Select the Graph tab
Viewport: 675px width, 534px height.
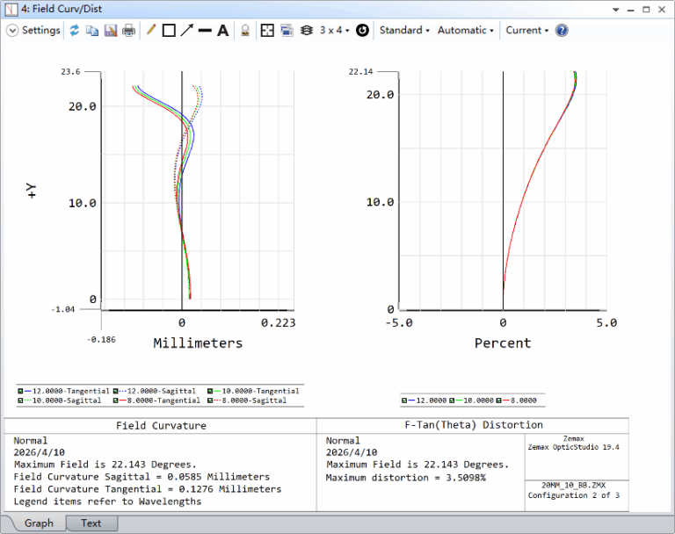[39, 523]
